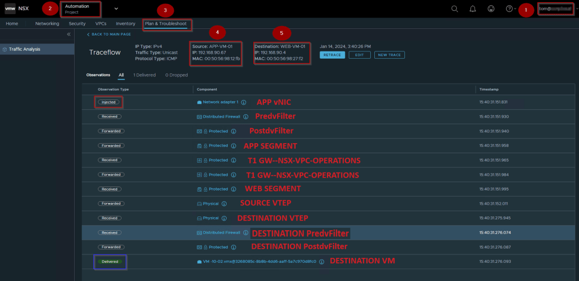Viewport: 579px width, 281px height.
Task: Open the notifications bell icon
Action: pyautogui.click(x=473, y=9)
